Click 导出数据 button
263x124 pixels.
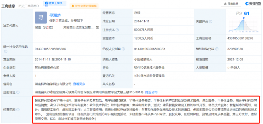tap(231, 4)
